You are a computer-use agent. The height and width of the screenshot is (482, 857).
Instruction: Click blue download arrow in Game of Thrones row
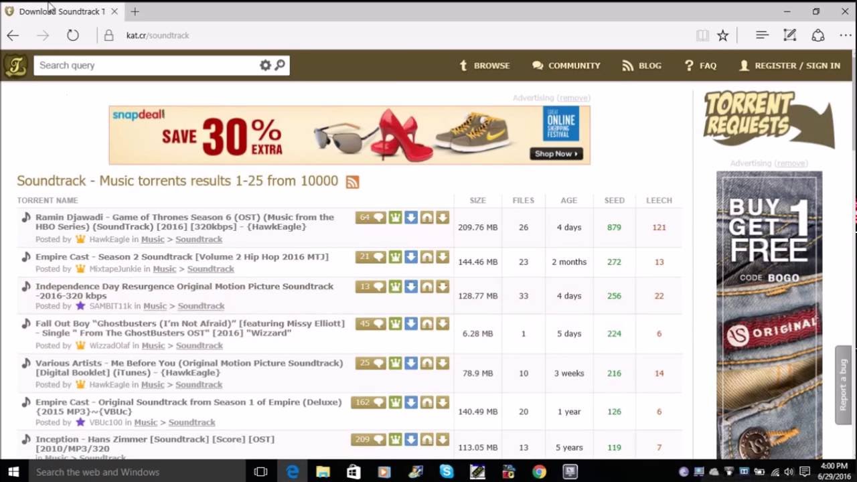point(411,218)
